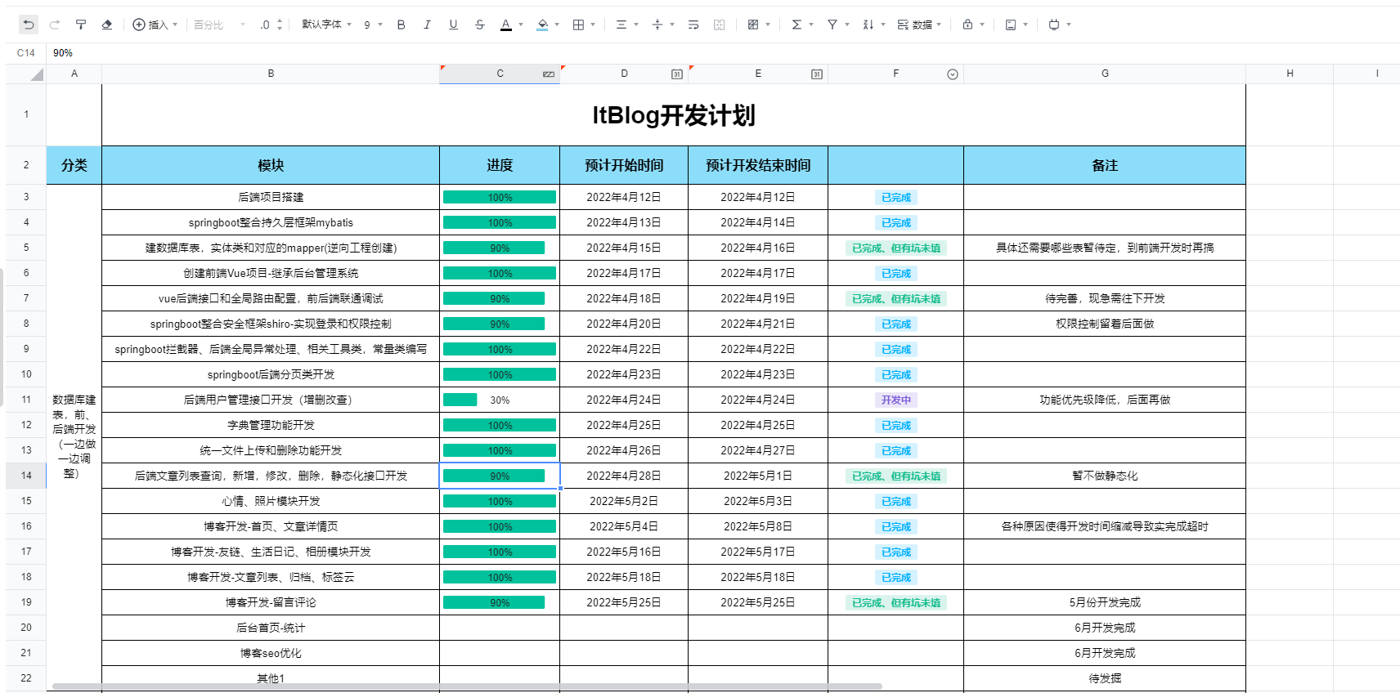Select row 2 header
Image resolution: width=1400 pixels, height=693 pixels.
pyautogui.click(x=26, y=165)
